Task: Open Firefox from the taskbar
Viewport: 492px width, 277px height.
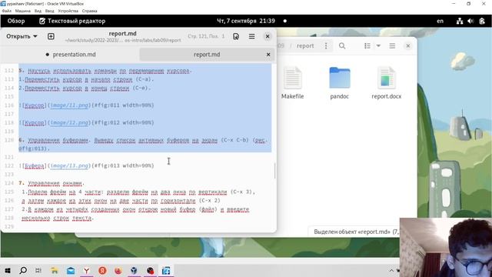Action: 118,270
